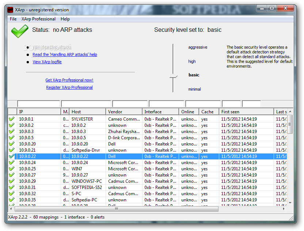The height and width of the screenshot is (231, 304).
Task: Sort by the Online column header
Action: coord(189,112)
